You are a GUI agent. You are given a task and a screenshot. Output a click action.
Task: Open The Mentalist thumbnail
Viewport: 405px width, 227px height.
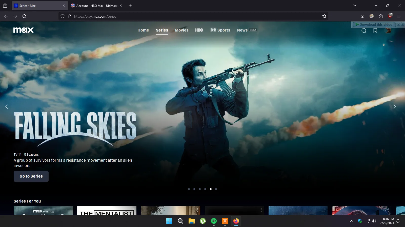pyautogui.click(x=107, y=211)
